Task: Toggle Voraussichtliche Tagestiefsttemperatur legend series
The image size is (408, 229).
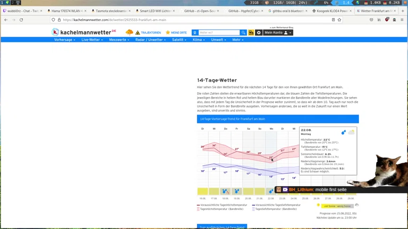Action: 277,205
